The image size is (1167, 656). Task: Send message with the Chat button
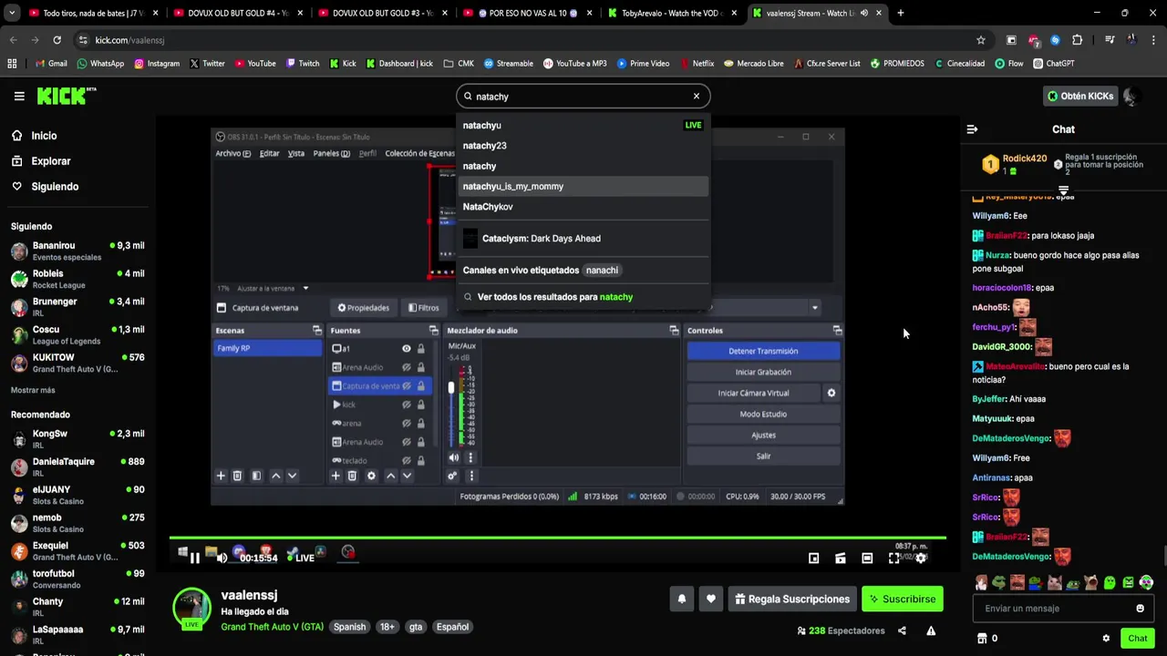tap(1137, 638)
